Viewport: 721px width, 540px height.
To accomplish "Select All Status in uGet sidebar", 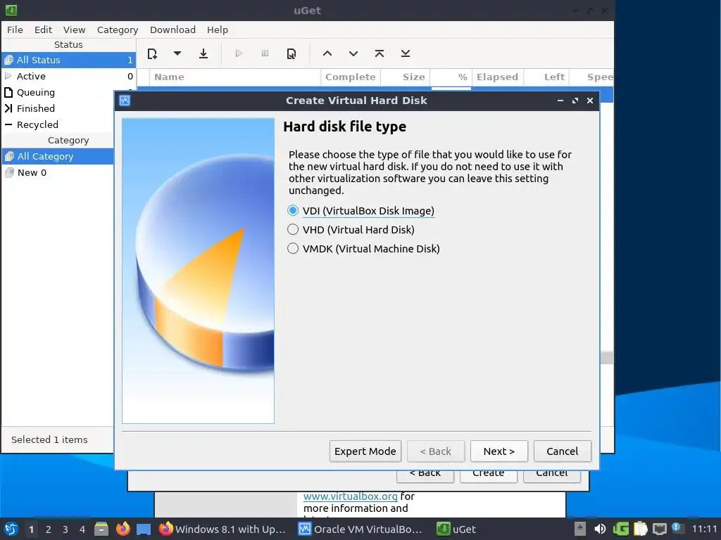I will 68,60.
